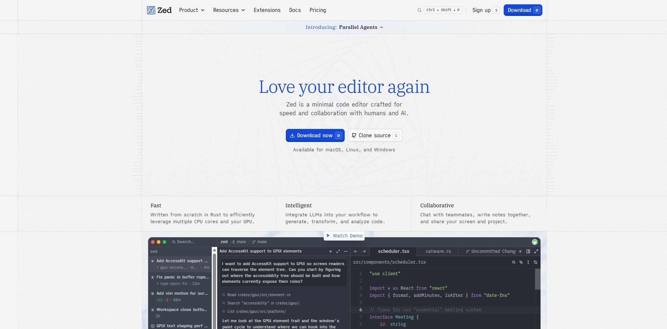Expand the Product dropdown menu

(x=192, y=10)
